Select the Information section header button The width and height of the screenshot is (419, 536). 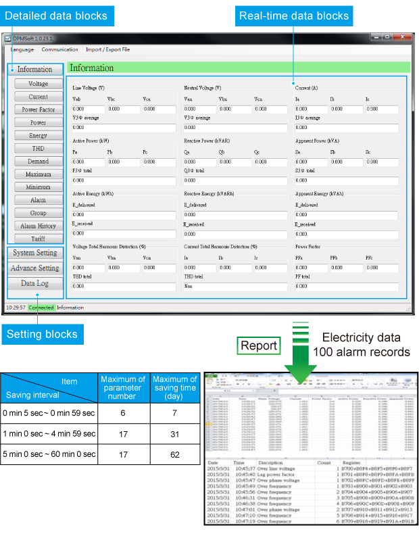35,69
